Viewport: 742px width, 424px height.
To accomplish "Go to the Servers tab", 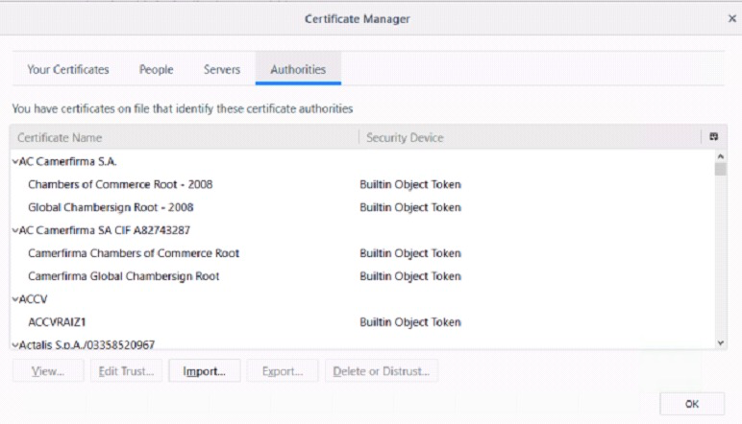I will (x=222, y=69).
